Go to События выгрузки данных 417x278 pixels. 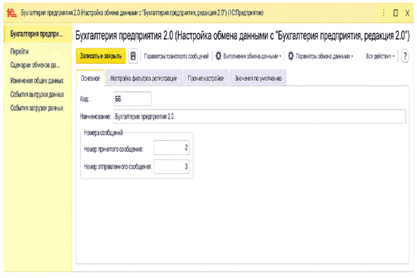pos(37,95)
